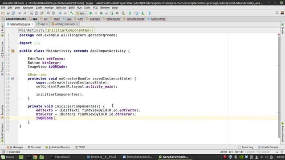Viewport: 285px width, 160px height.
Task: Collapse the onCreate method fold marker
Action: point(18,79)
